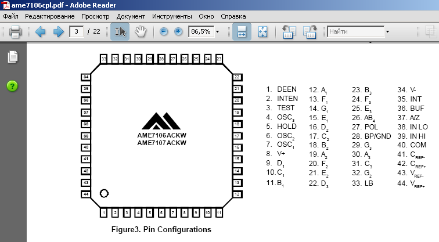Click pin list entry '27. POL'

(365, 127)
